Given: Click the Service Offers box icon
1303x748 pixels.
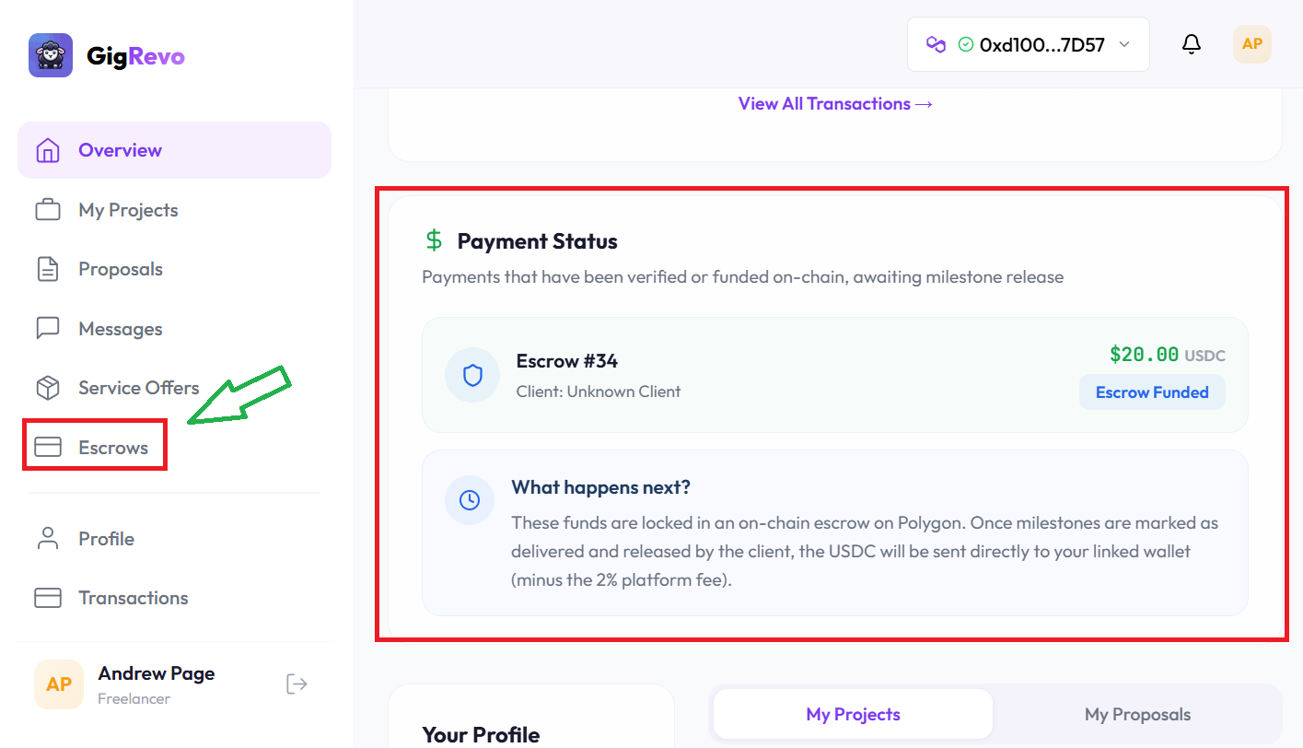Looking at the screenshot, I should (48, 387).
